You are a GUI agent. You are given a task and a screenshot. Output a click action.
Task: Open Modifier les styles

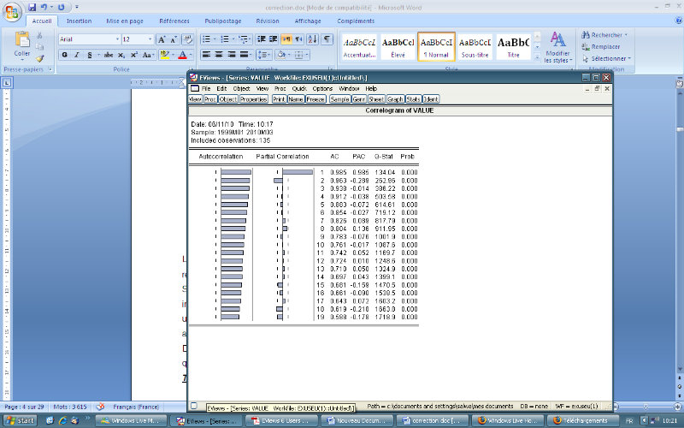[557, 45]
